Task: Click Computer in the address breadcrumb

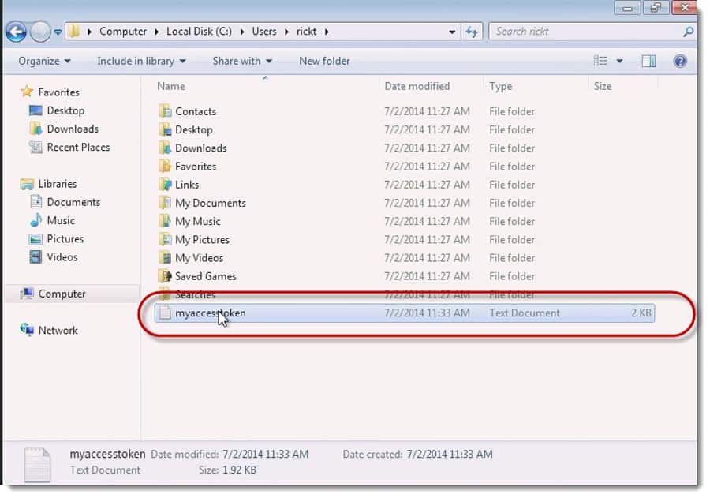Action: tap(123, 32)
